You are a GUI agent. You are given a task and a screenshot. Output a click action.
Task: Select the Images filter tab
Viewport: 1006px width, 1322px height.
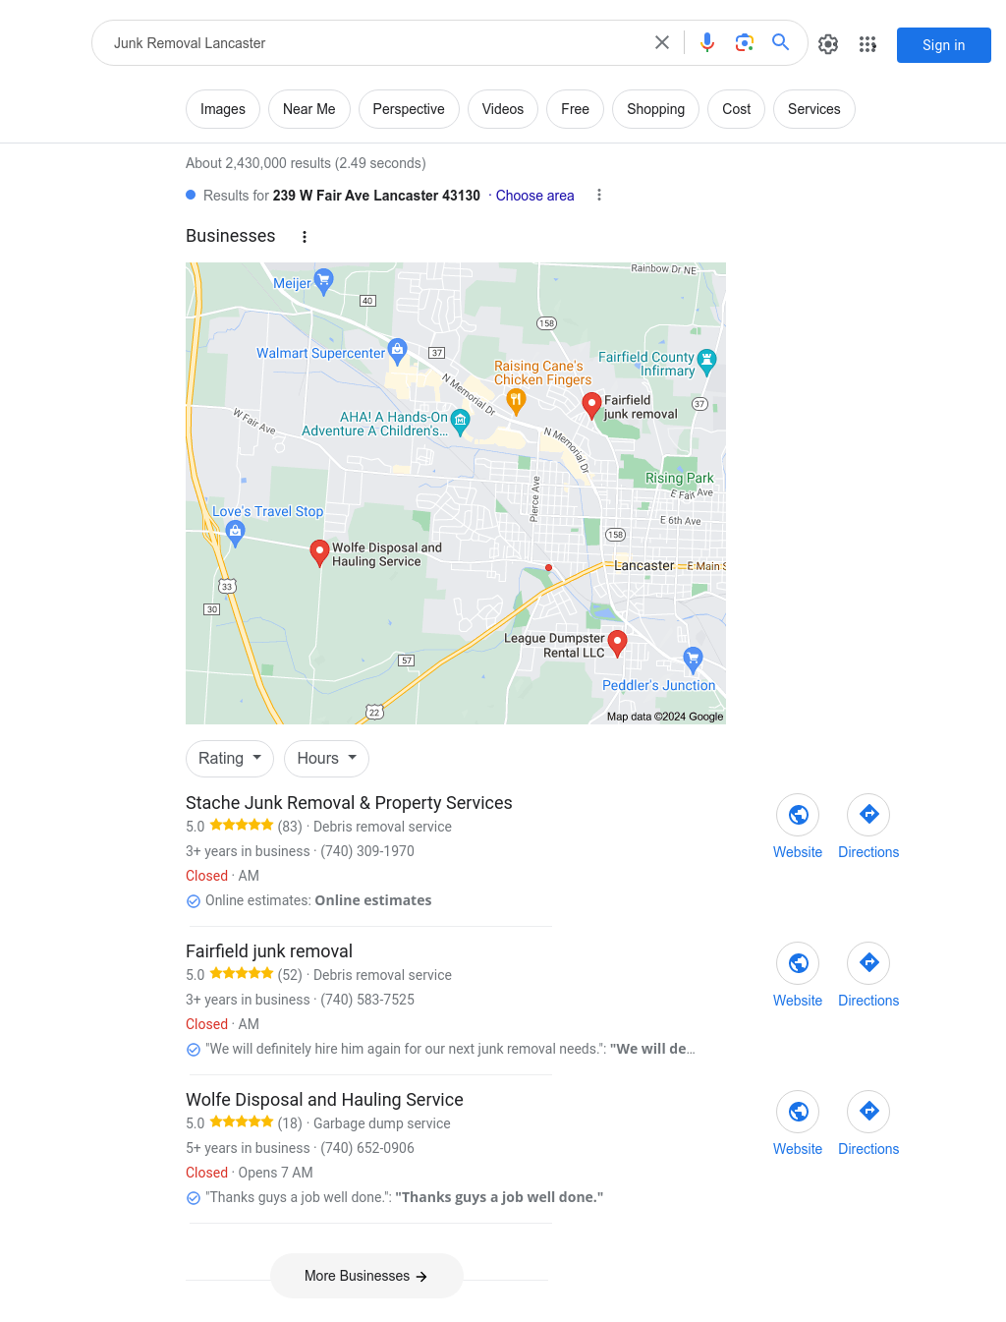tap(223, 109)
